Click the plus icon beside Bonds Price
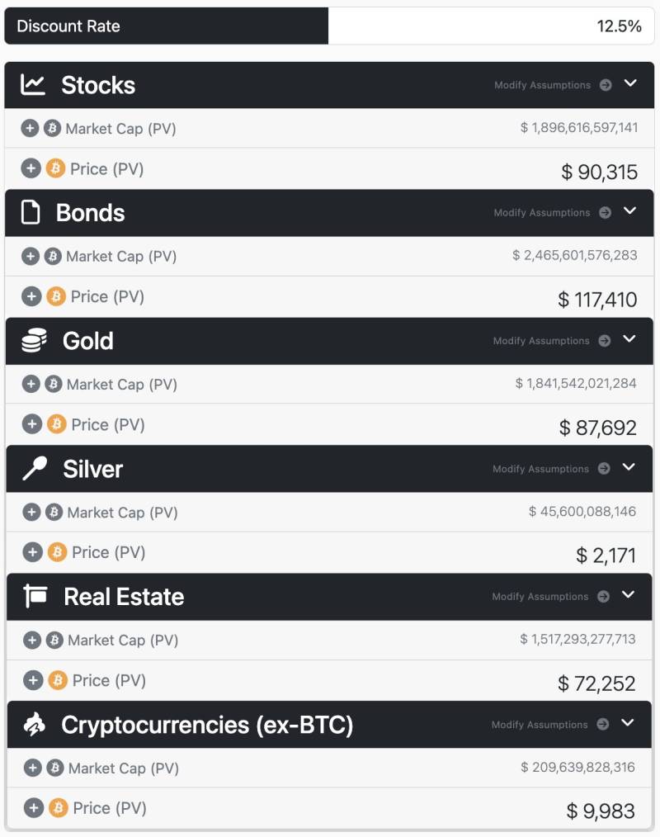Image resolution: width=660 pixels, height=837 pixels. coord(31,297)
